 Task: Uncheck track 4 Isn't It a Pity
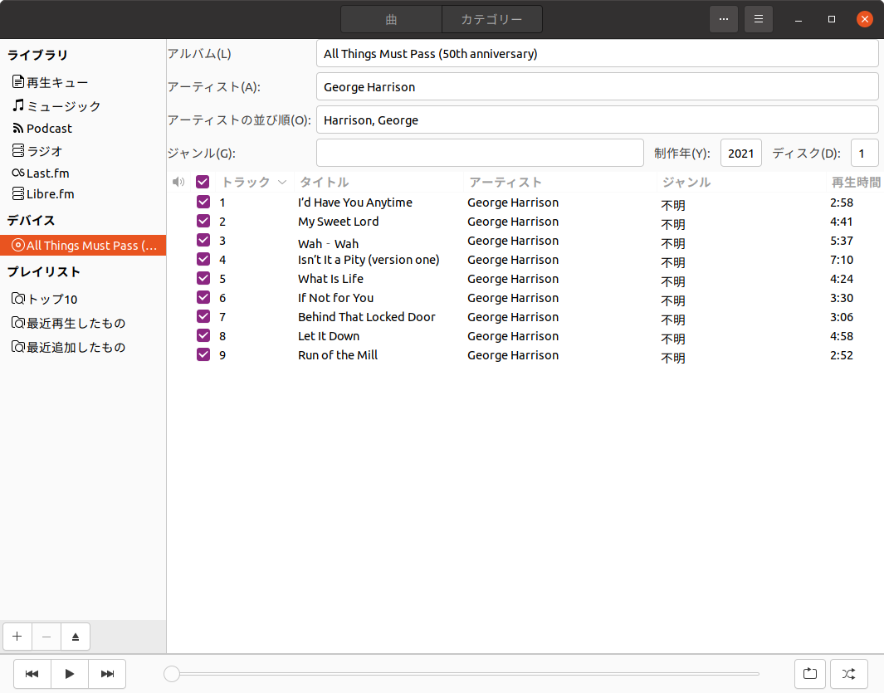pos(203,260)
